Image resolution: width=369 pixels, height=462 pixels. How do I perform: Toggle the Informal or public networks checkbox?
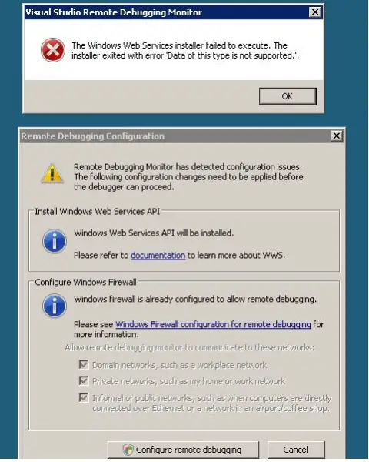[84, 397]
